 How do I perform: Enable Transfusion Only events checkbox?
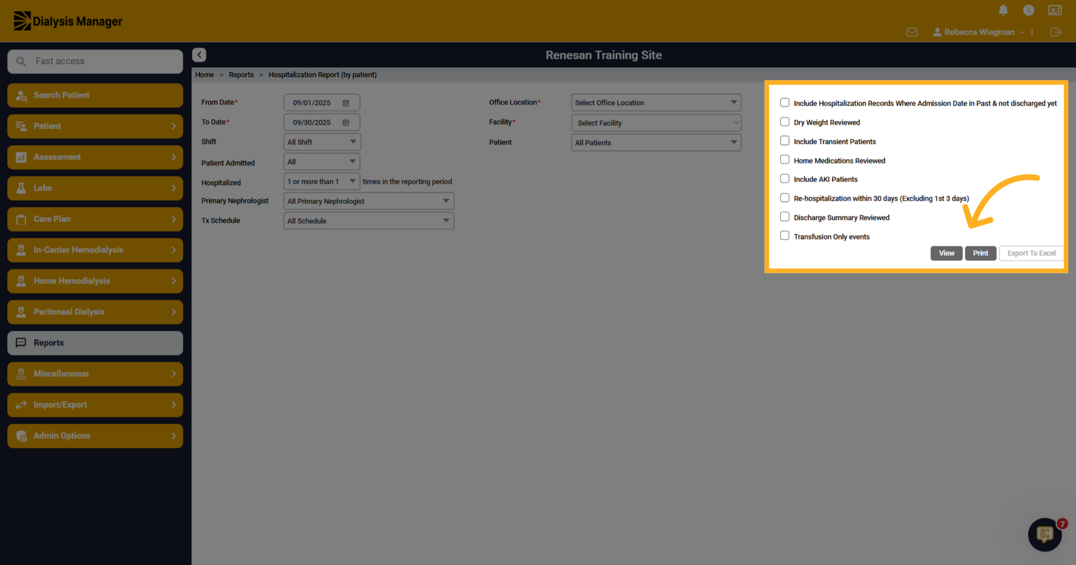pos(785,235)
